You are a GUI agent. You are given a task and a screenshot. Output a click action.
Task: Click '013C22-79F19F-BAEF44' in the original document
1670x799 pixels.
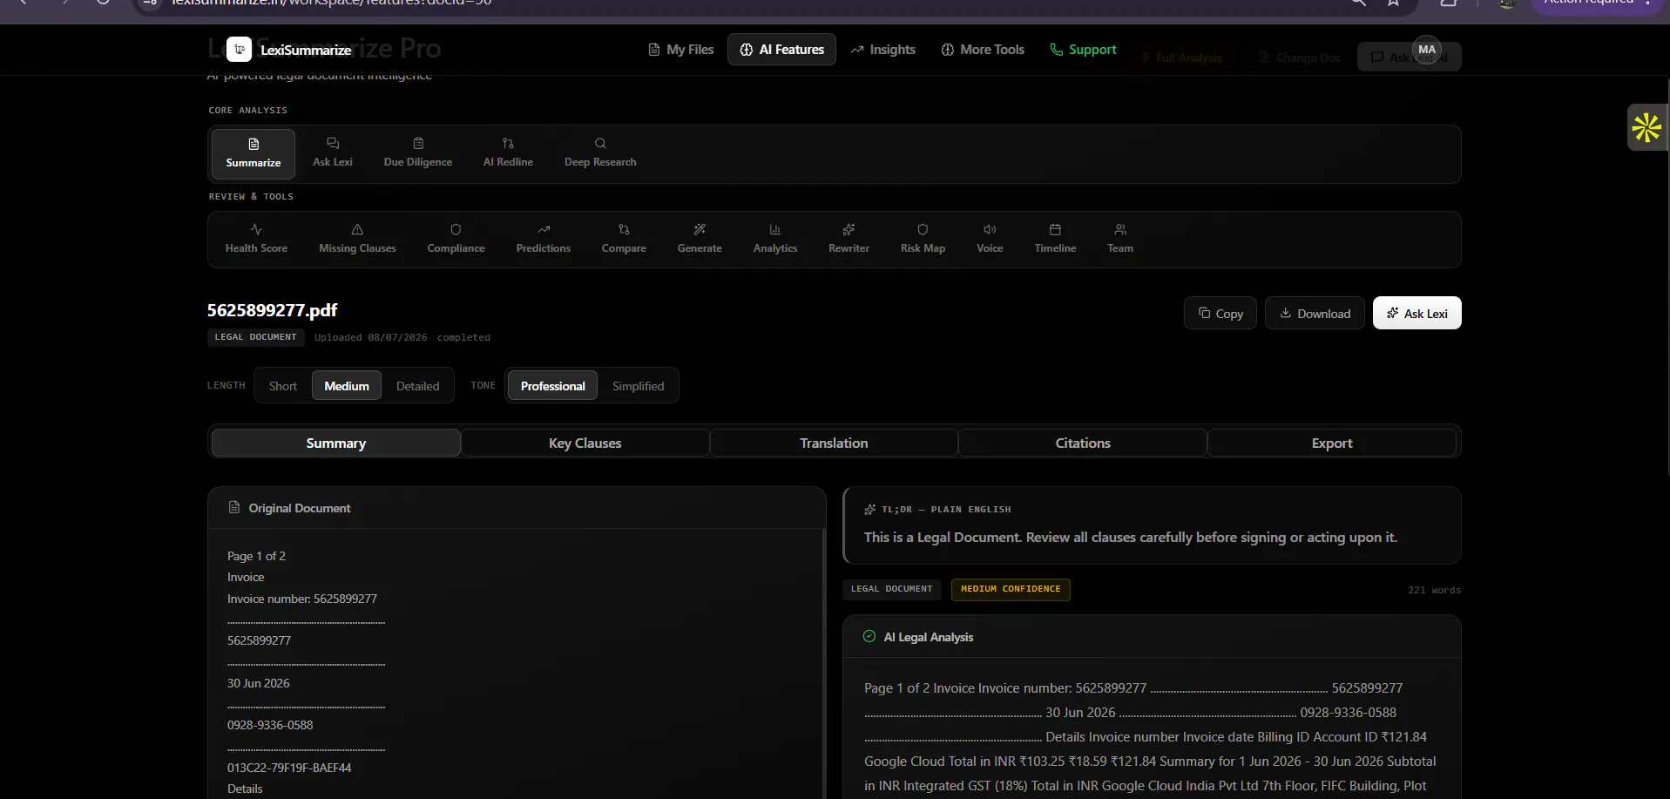click(x=289, y=768)
